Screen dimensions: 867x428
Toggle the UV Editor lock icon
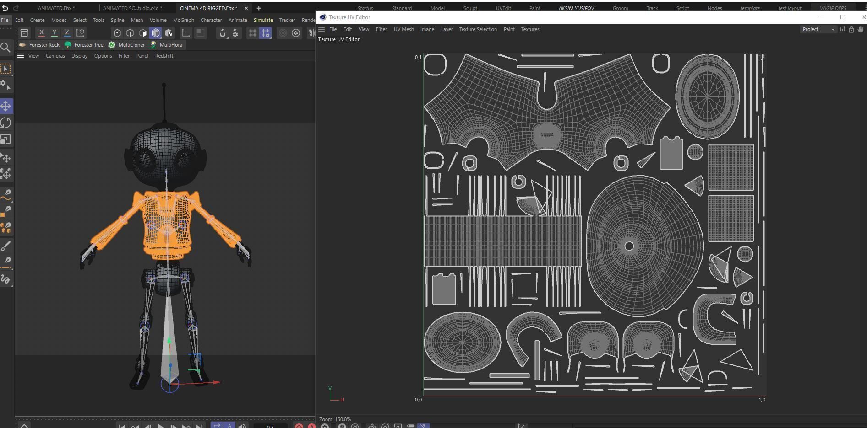pyautogui.click(x=851, y=29)
